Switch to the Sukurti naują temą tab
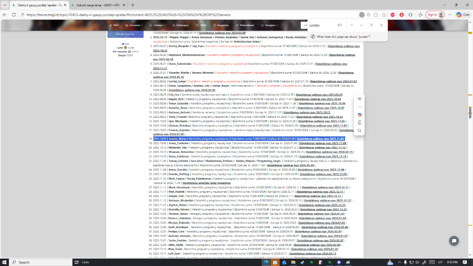The height and width of the screenshot is (266, 473). pyautogui.click(x=98, y=5)
